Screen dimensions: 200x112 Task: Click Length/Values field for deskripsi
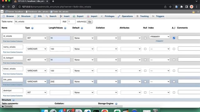[x=60, y=93]
